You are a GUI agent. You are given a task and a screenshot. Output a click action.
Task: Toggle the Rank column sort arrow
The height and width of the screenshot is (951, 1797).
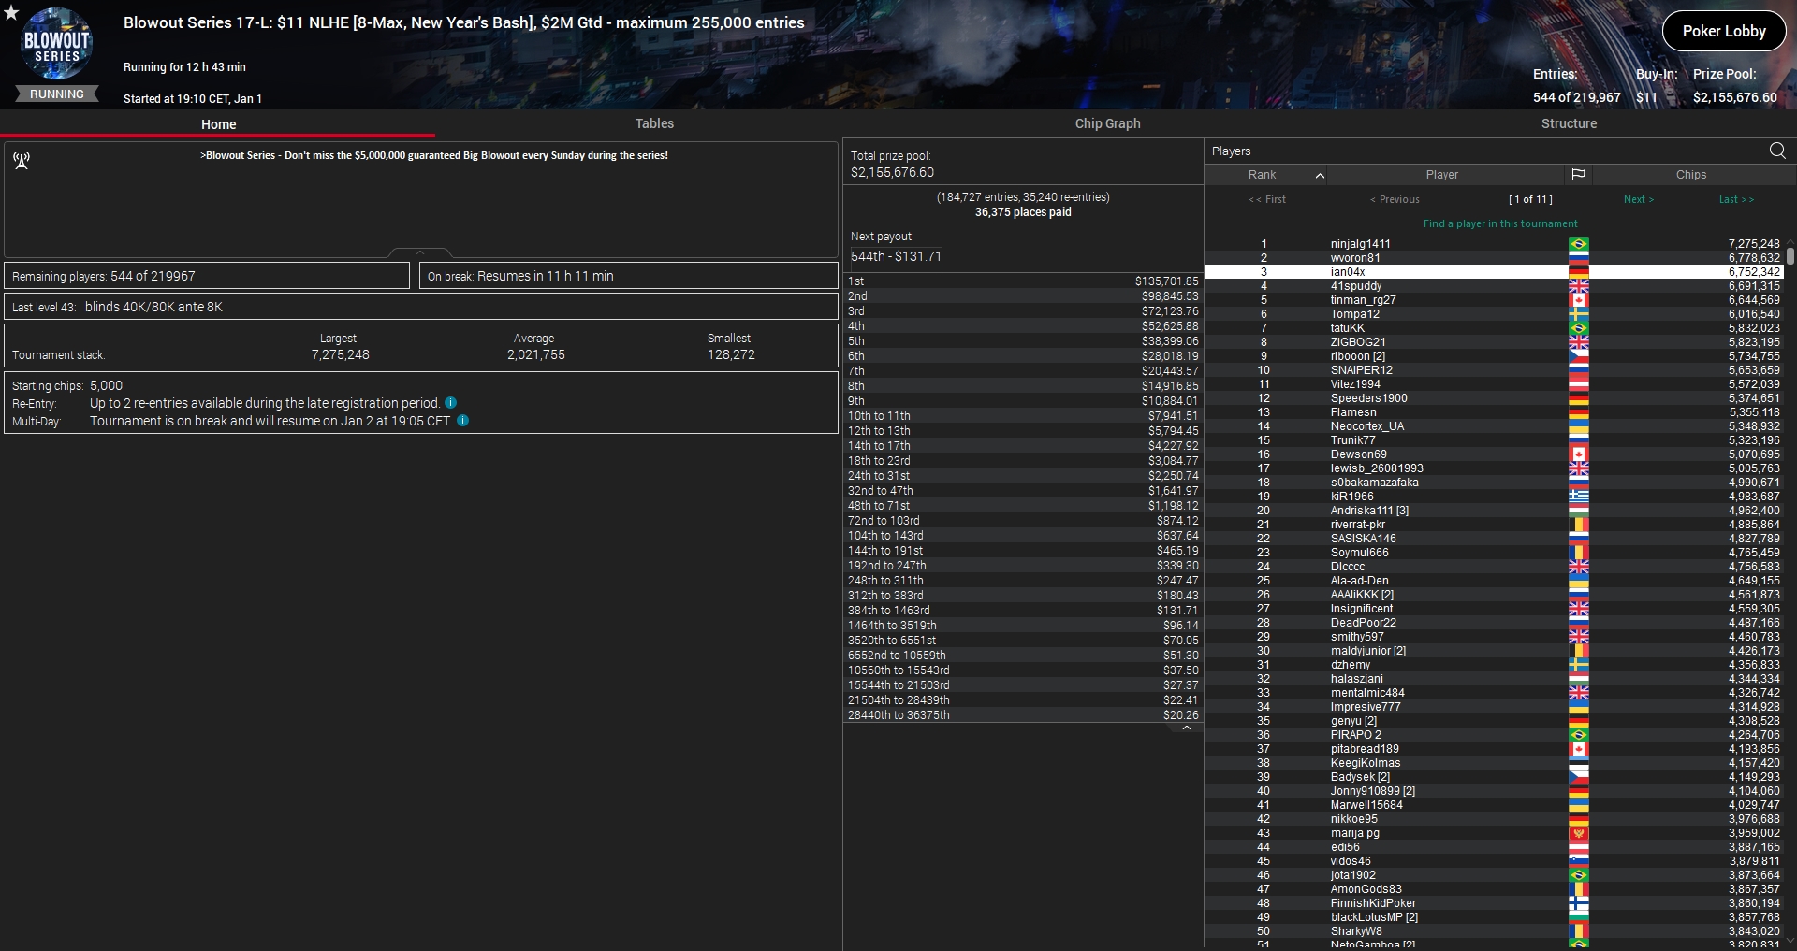[x=1320, y=175]
